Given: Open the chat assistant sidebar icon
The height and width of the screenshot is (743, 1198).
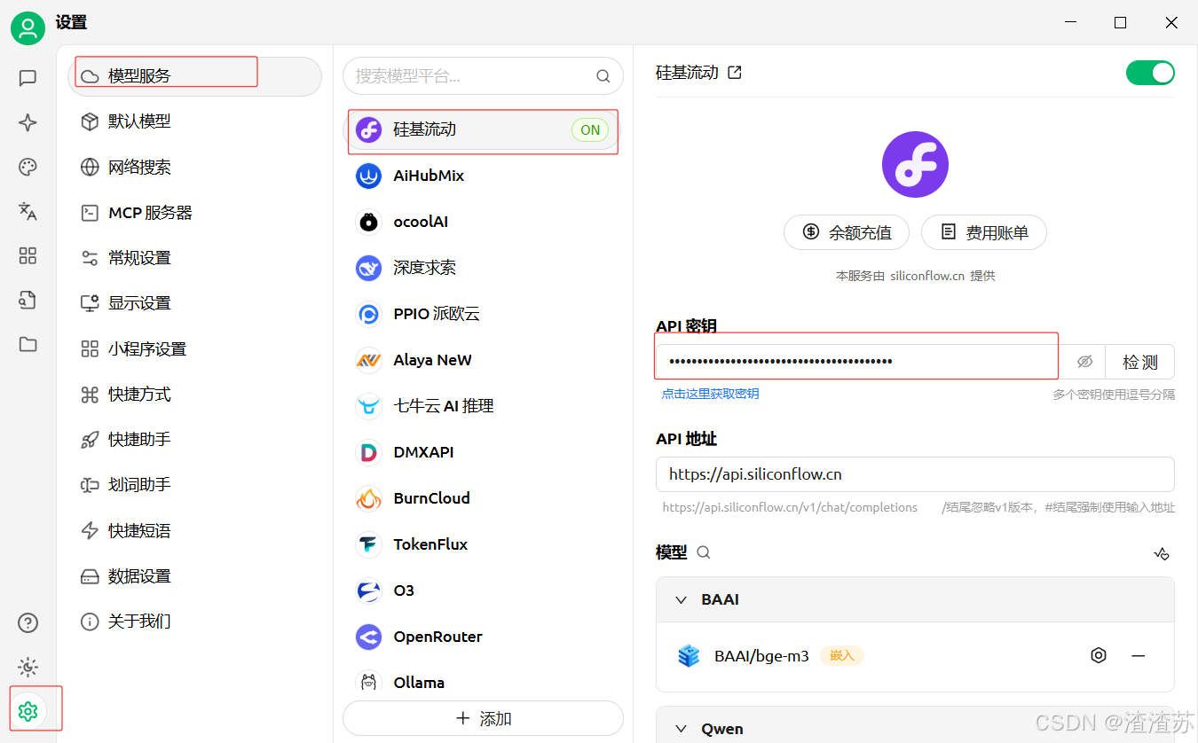Looking at the screenshot, I should pyautogui.click(x=28, y=78).
